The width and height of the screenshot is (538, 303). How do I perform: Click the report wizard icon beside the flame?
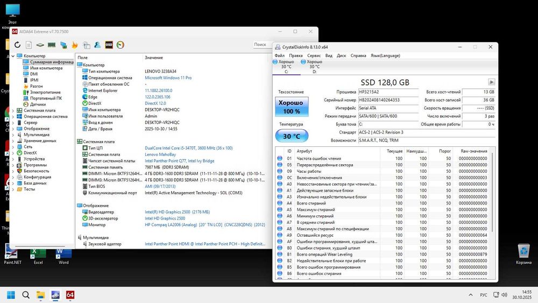(87, 45)
